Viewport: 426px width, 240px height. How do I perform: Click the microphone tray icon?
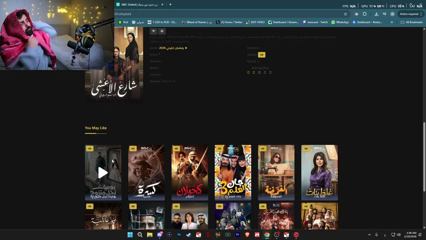[x=376, y=235]
